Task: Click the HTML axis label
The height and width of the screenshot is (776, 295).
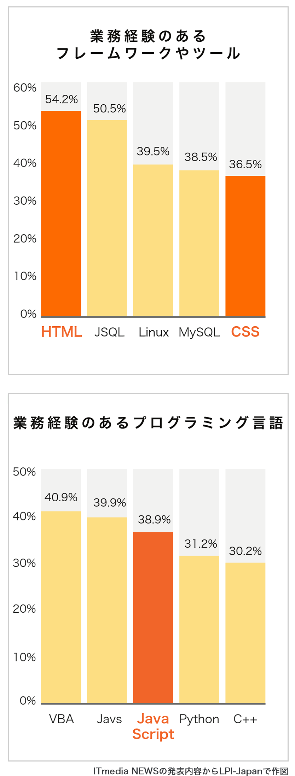Action: (x=62, y=332)
